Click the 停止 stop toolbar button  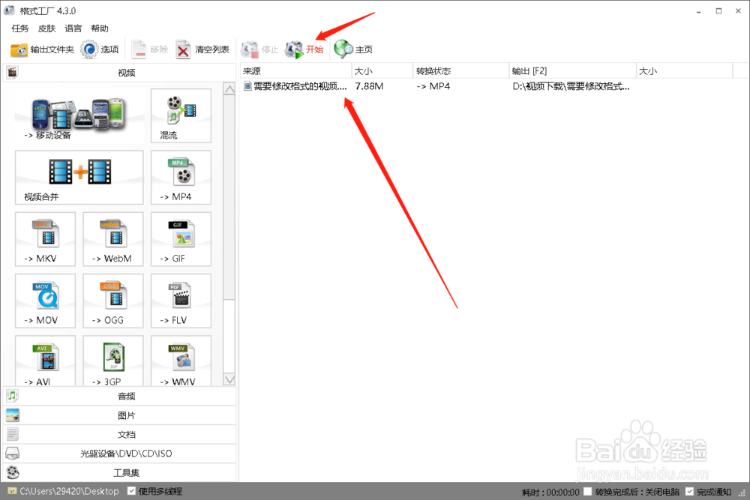(x=259, y=49)
